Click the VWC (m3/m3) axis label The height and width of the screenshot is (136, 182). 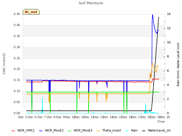click(4, 64)
